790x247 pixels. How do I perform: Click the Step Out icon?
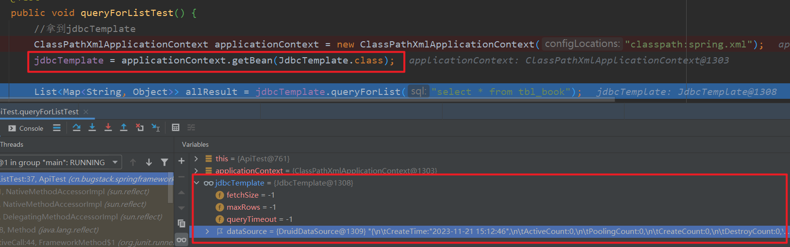[124, 127]
